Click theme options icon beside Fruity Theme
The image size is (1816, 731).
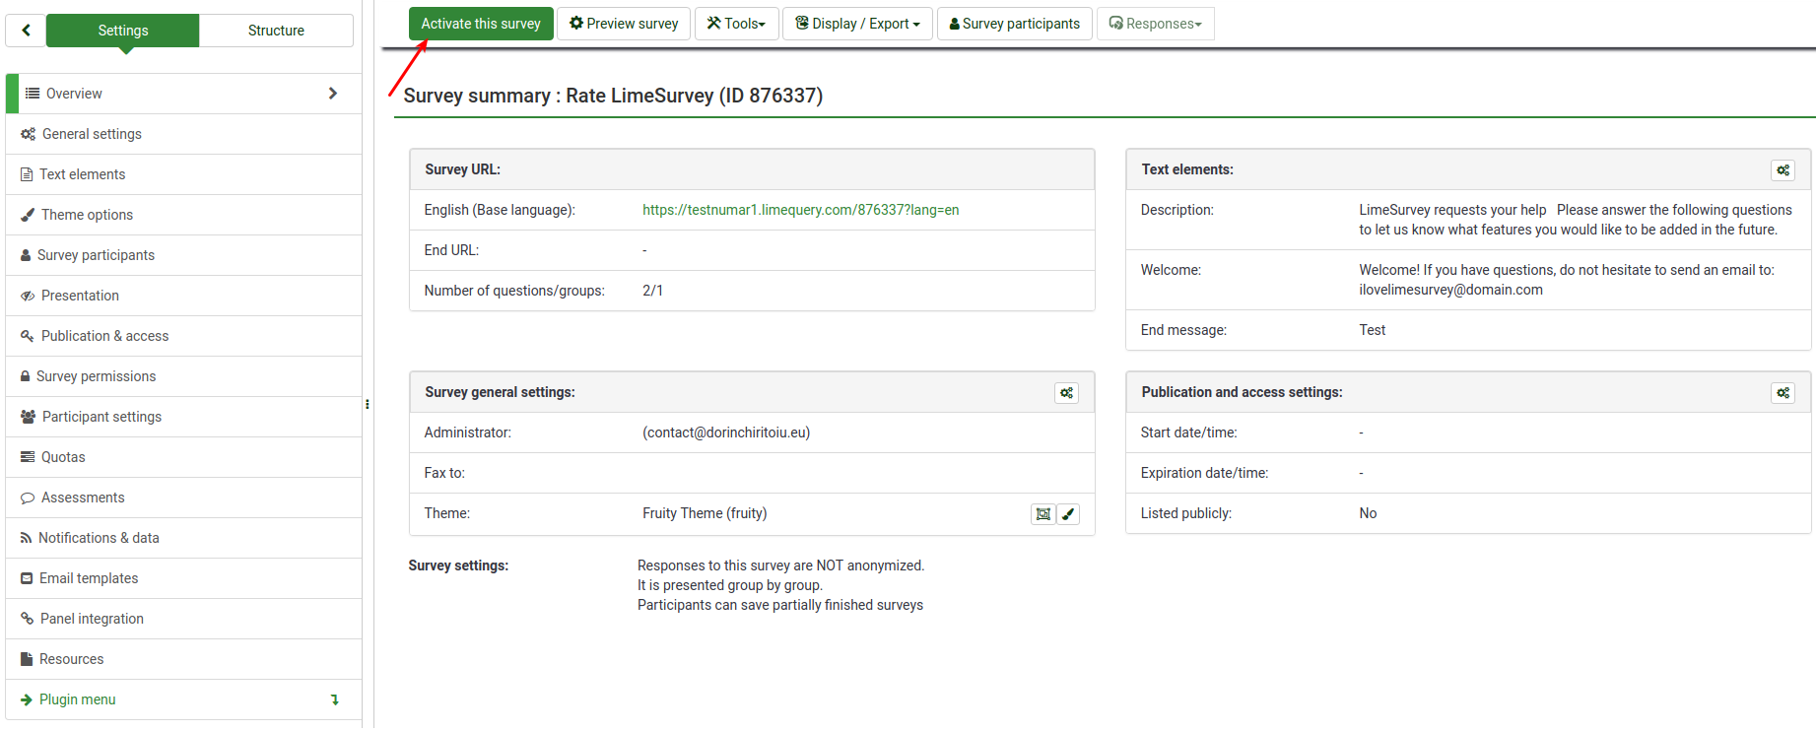click(1043, 514)
